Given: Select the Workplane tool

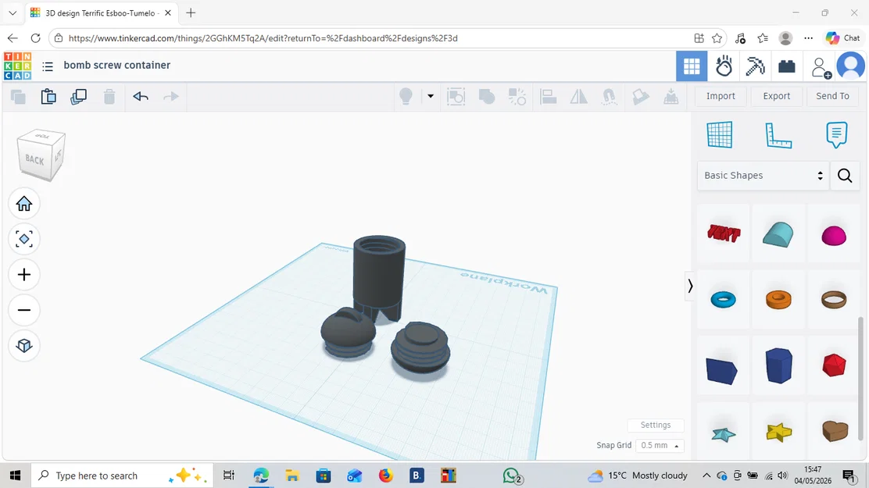Looking at the screenshot, I should [x=720, y=134].
